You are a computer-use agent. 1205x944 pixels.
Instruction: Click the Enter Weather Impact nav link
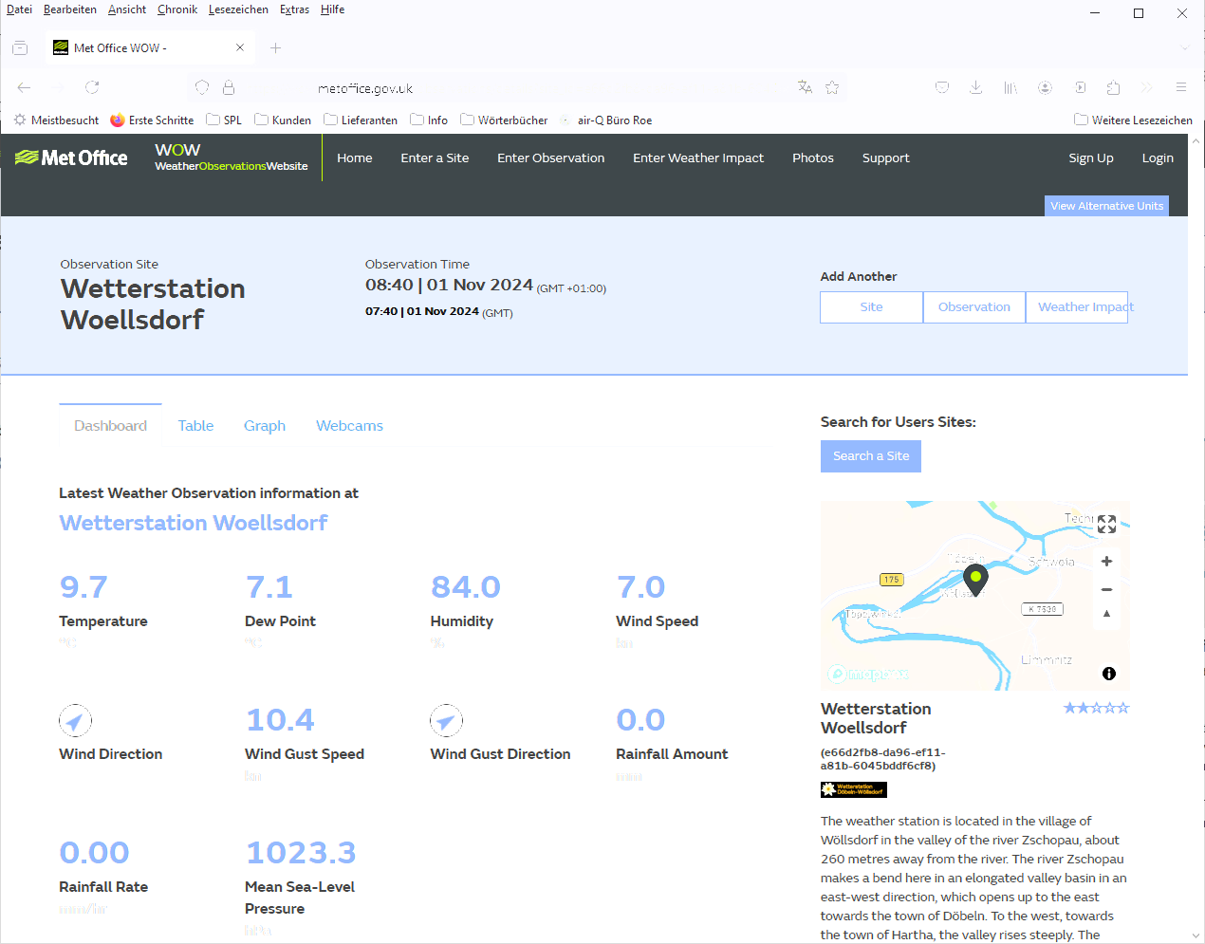click(x=698, y=158)
